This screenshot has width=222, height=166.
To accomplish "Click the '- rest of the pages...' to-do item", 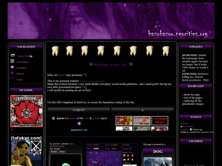I will pos(193,98).
